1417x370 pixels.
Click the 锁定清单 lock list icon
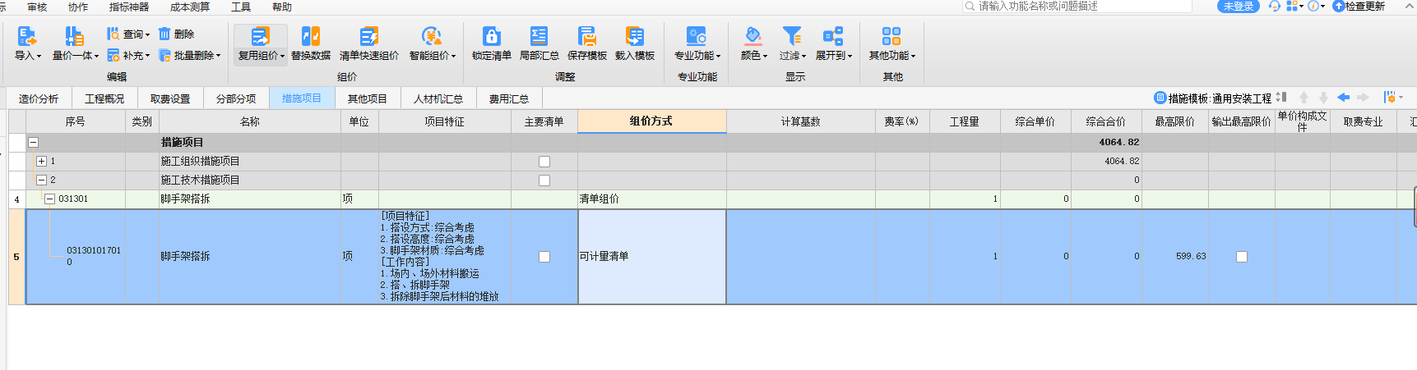pos(492,36)
